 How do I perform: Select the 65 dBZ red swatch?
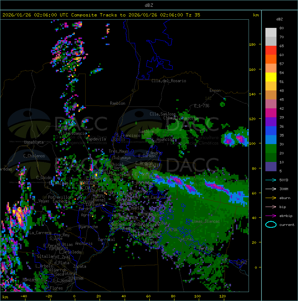click(271, 50)
